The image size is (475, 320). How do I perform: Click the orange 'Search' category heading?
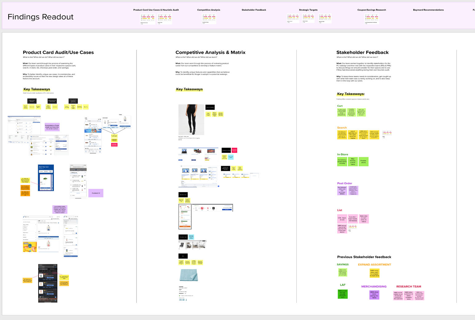click(x=342, y=128)
